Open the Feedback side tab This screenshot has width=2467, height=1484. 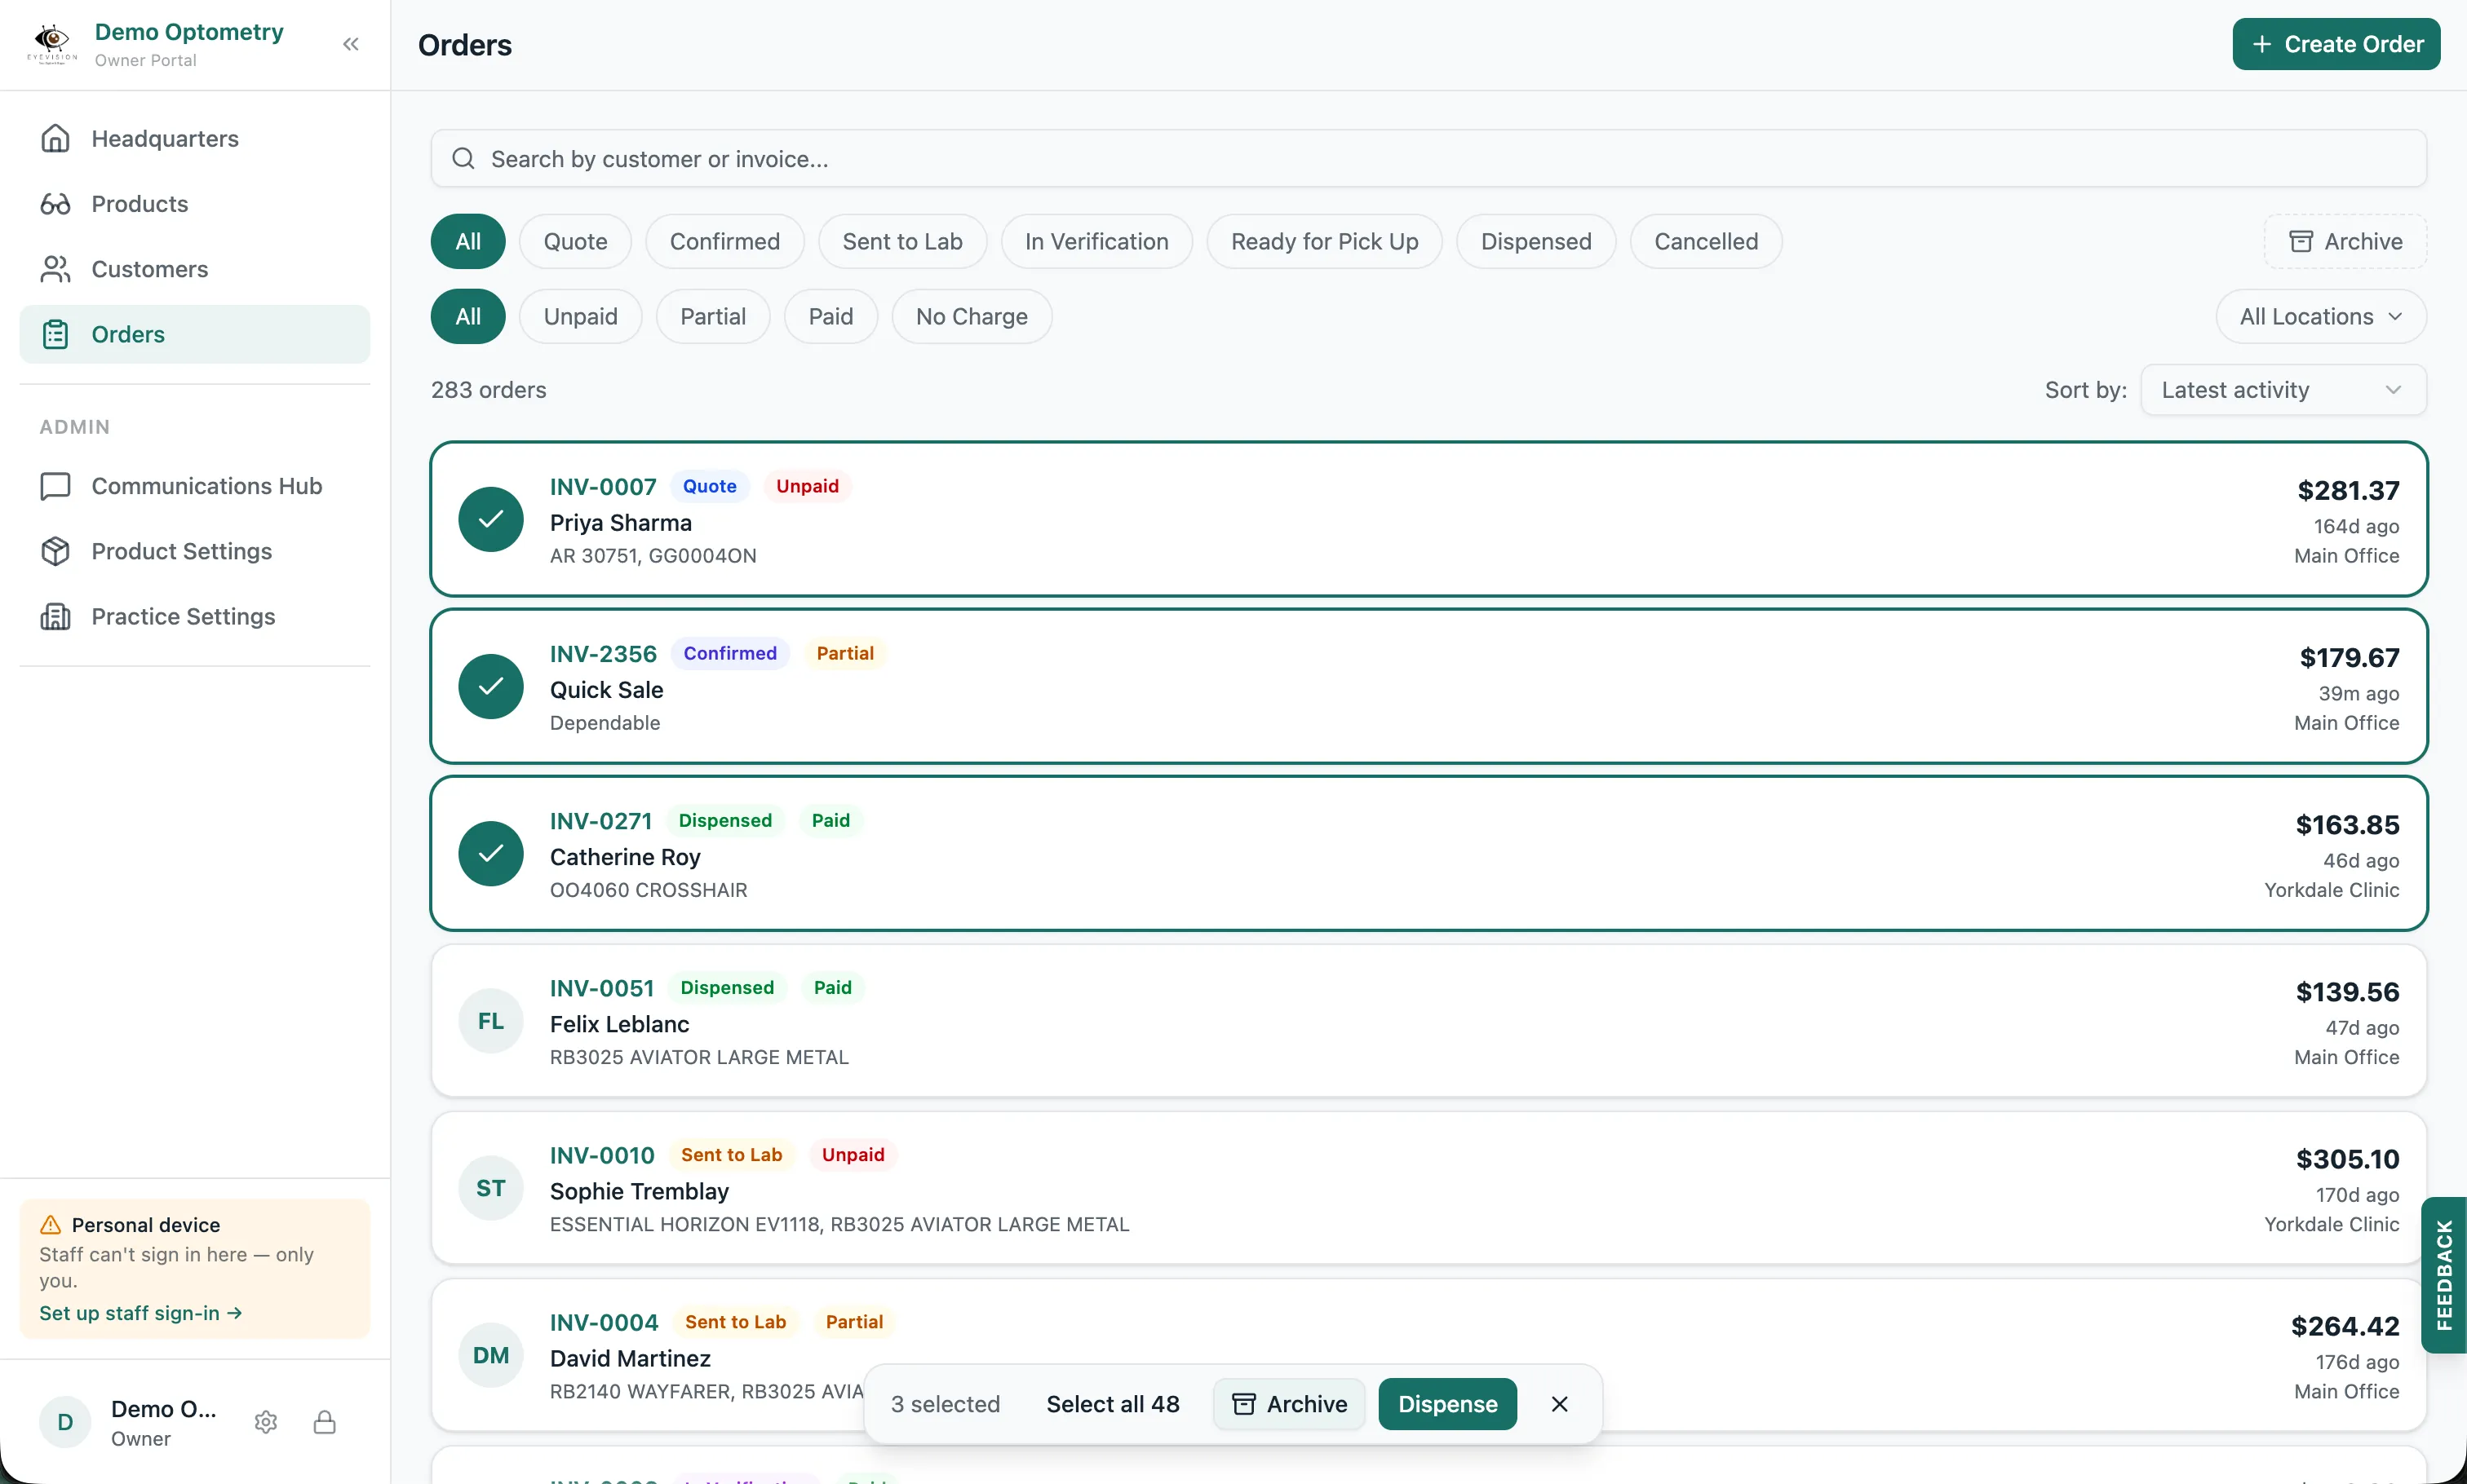[x=2444, y=1275]
